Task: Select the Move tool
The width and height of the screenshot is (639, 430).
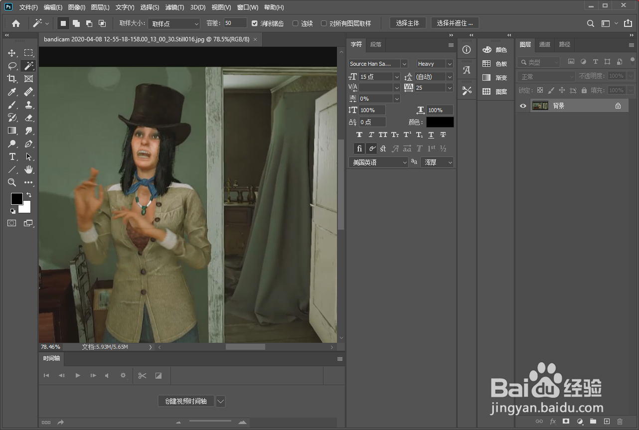Action: coord(12,53)
